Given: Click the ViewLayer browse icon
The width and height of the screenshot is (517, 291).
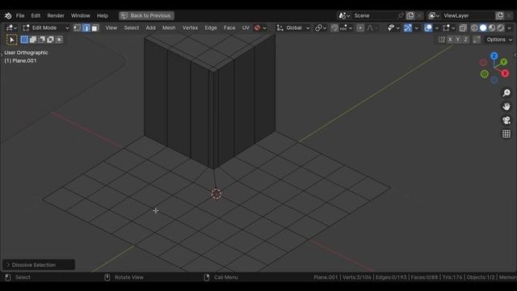Looking at the screenshot, I should (434, 15).
